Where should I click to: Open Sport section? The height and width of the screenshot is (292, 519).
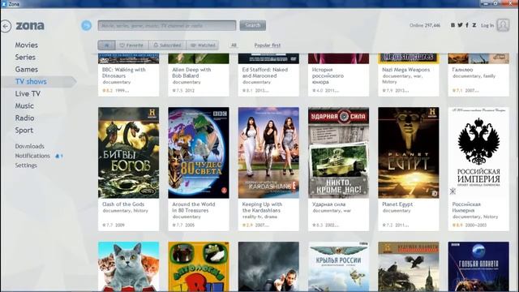24,131
